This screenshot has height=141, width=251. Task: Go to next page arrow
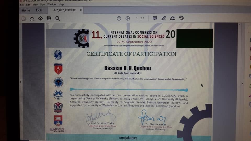pyautogui.click(x=128, y=18)
